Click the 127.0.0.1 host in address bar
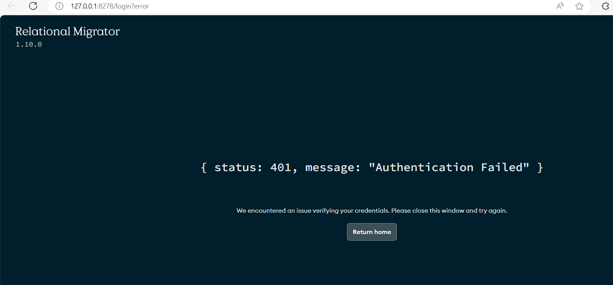Image resolution: width=613 pixels, height=285 pixels. [x=84, y=6]
